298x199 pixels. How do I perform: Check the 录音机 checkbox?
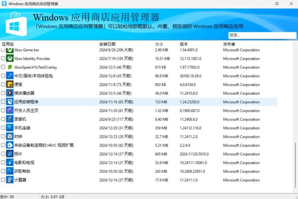click(3, 119)
